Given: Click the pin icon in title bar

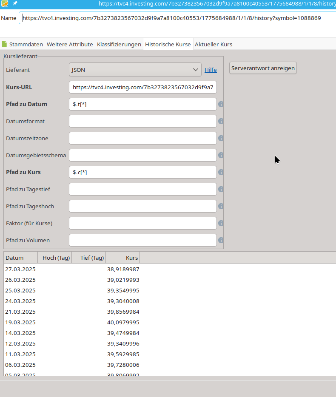Looking at the screenshot, I should coord(15,3).
